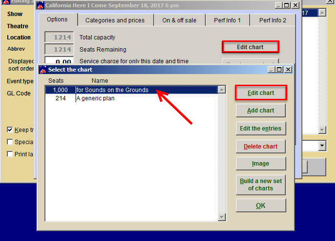Click the Seats column header
Image resolution: width=335 pixels, height=241 pixels.
[x=56, y=81]
